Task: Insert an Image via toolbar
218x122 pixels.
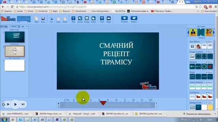Action: [87, 20]
